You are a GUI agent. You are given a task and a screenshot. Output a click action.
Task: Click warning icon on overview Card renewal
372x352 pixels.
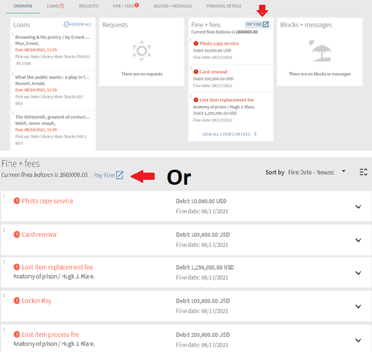pyautogui.click(x=195, y=71)
